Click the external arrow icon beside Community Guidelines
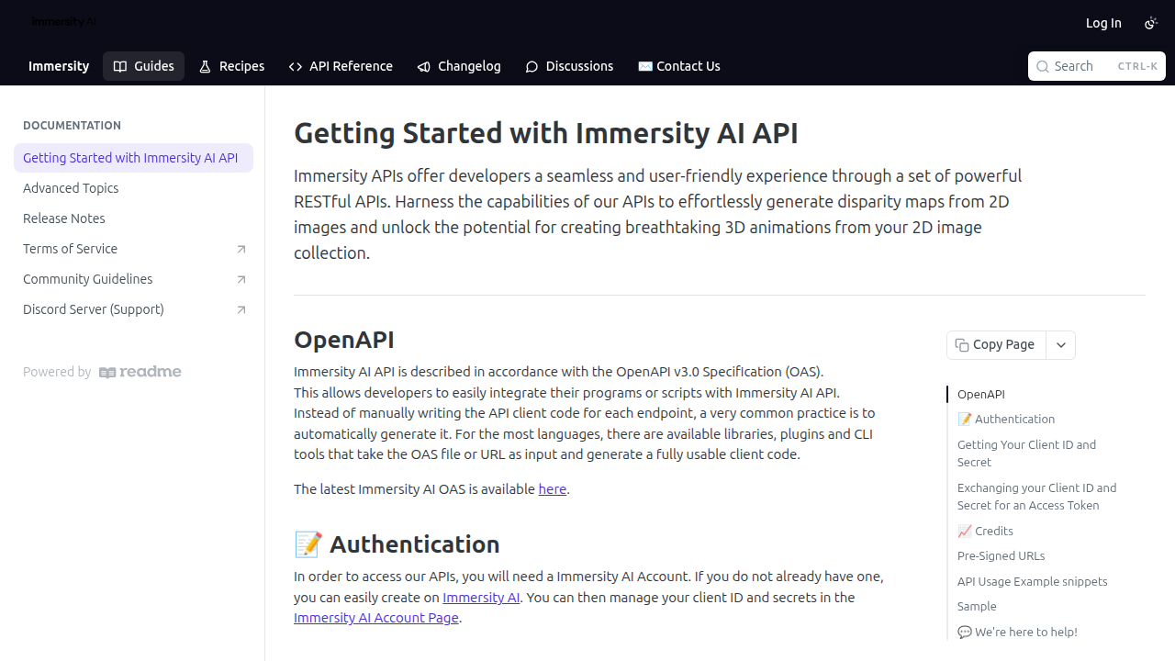The height and width of the screenshot is (661, 1175). tap(241, 279)
